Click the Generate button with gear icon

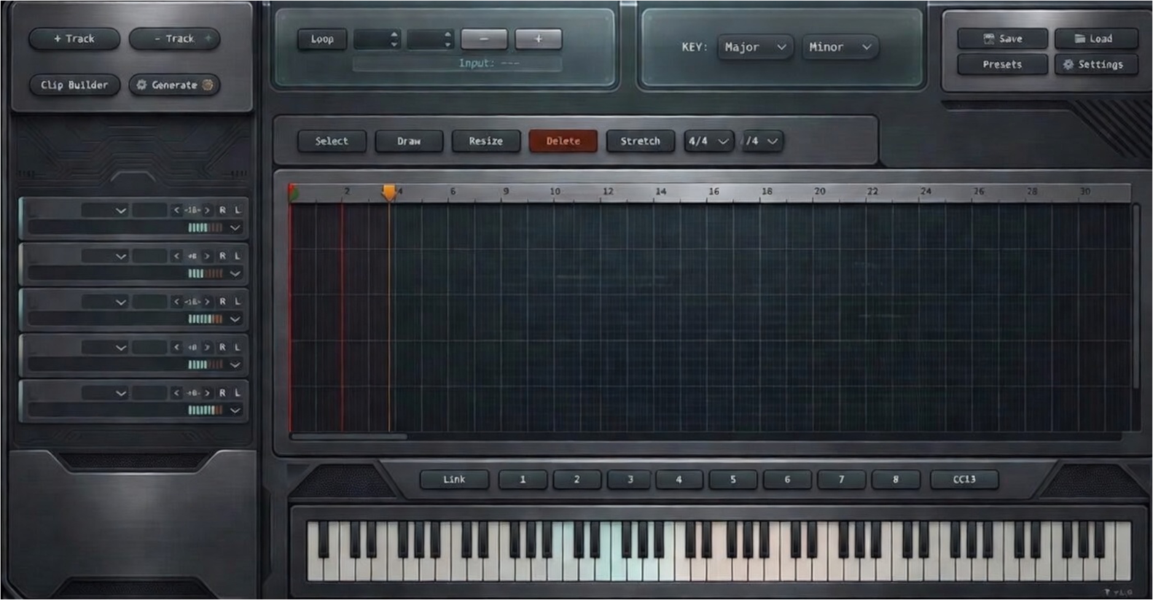coord(174,85)
